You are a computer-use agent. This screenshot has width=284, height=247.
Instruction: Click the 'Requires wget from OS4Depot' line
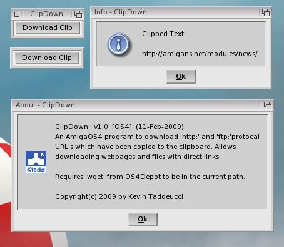[x=150, y=177]
